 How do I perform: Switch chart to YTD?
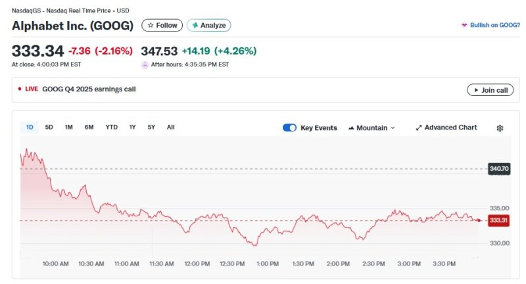(112, 127)
